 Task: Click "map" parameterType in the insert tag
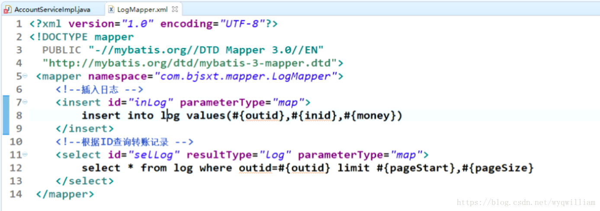[288, 102]
